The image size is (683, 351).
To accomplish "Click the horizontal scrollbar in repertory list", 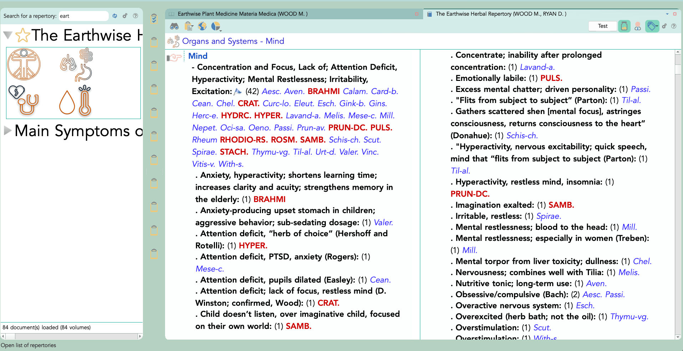I will pos(71,336).
